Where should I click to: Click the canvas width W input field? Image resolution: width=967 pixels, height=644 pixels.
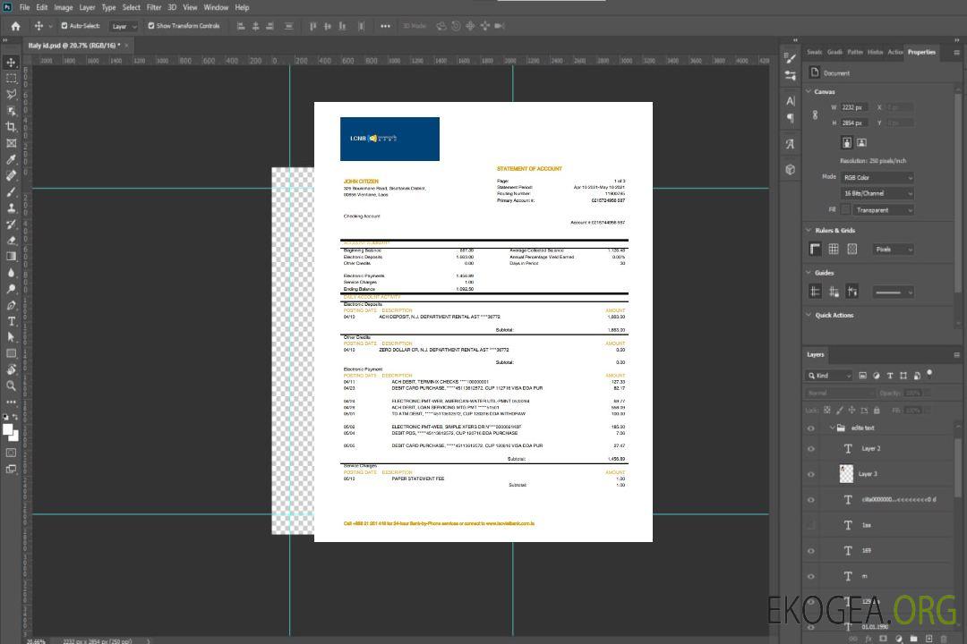tap(854, 107)
